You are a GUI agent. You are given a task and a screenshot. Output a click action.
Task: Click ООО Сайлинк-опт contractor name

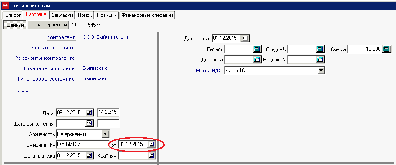[x=106, y=37]
